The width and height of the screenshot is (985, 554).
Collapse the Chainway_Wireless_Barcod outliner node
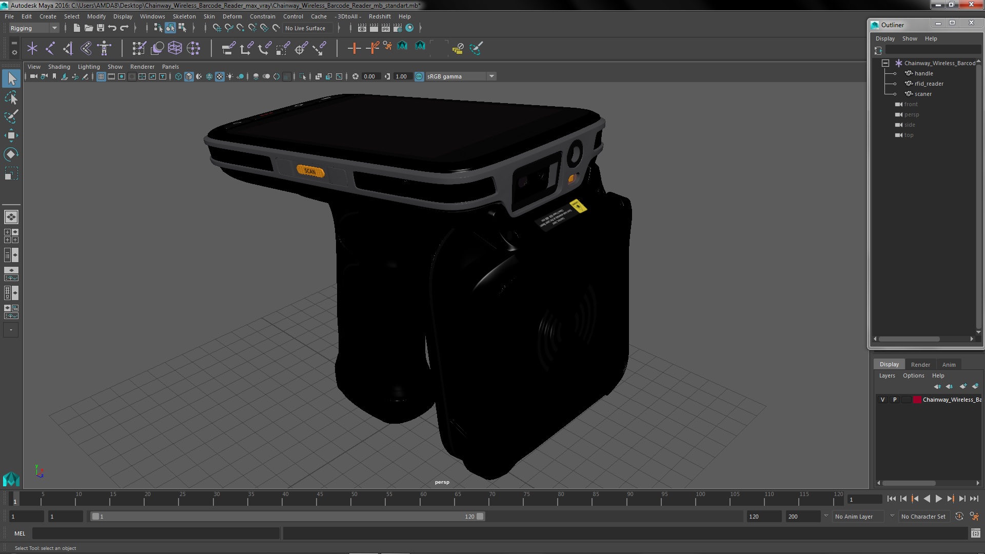[885, 63]
